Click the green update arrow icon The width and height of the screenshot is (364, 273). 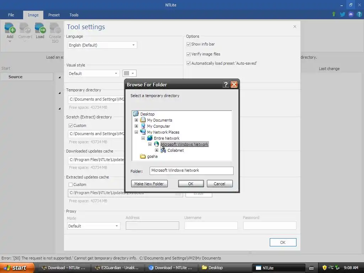pos(333,14)
